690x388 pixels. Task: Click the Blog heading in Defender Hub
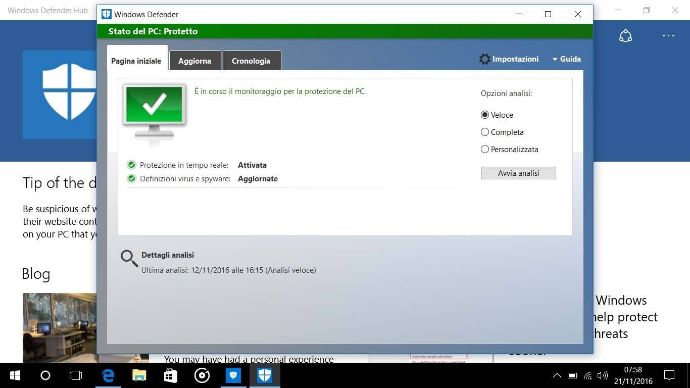36,274
